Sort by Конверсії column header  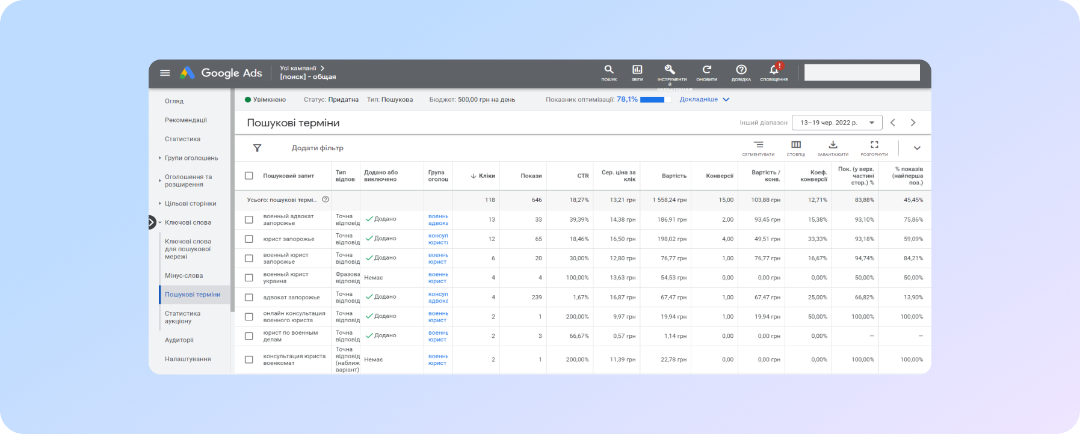click(720, 176)
